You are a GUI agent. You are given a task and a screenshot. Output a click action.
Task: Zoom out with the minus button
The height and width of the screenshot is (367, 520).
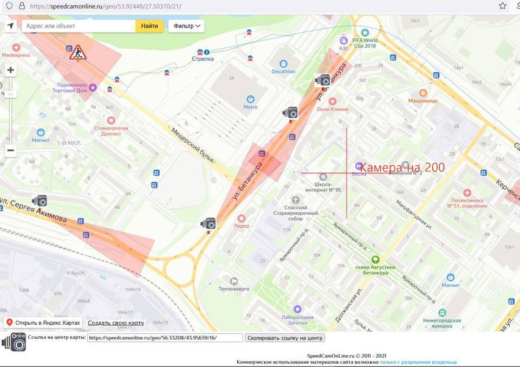11,150
